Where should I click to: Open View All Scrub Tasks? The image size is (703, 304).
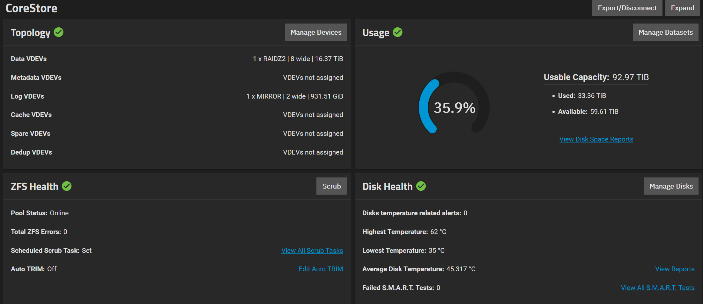pyautogui.click(x=312, y=251)
